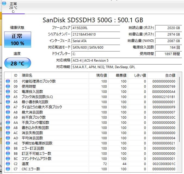Select the コマンドタイムアウト数 row name
The height and width of the screenshot is (174, 184).
point(36,159)
